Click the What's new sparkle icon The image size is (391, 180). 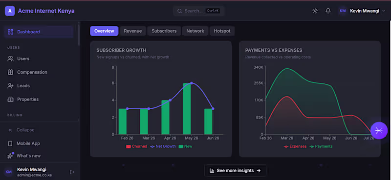(10, 156)
